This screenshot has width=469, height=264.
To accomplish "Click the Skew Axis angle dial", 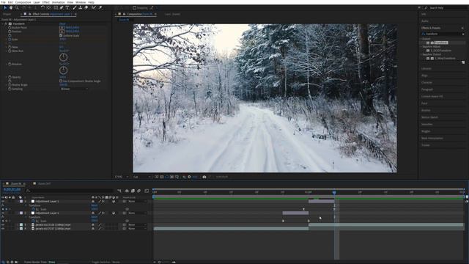I will [x=64, y=57].
